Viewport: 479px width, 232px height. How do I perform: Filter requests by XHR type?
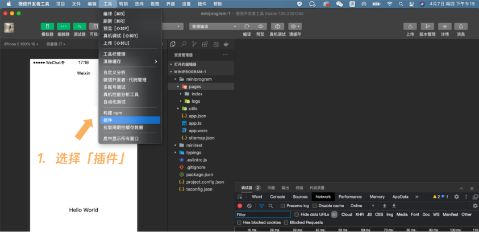[x=359, y=214]
